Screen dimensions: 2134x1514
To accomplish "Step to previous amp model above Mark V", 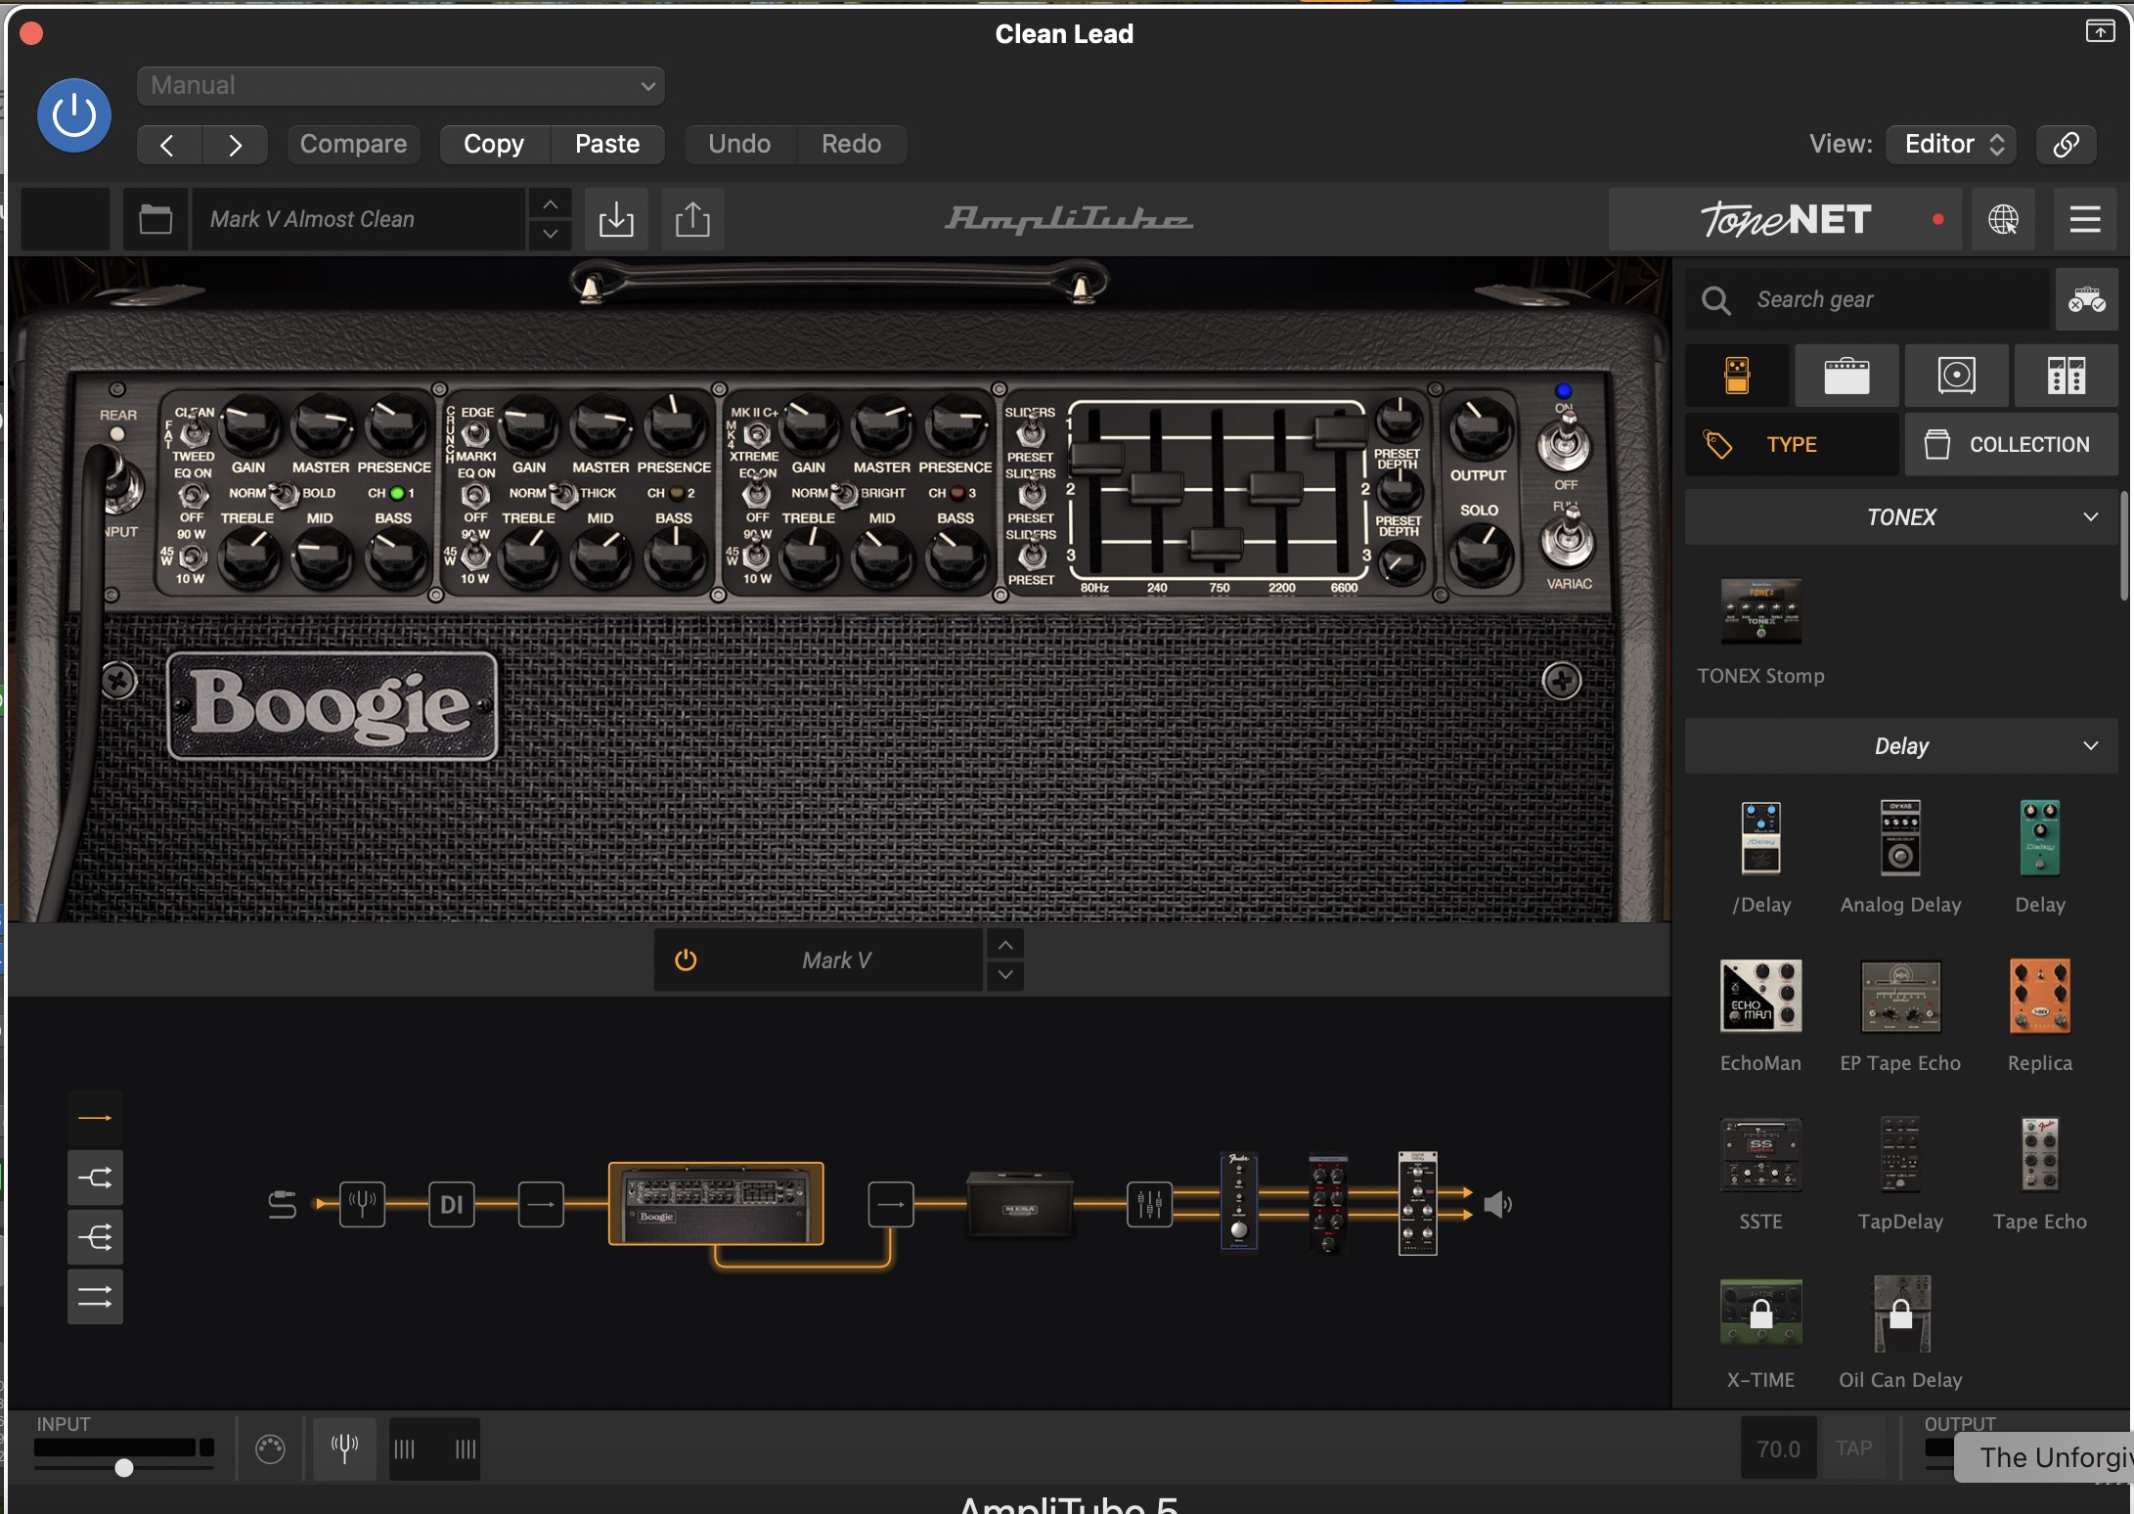I will point(1005,945).
